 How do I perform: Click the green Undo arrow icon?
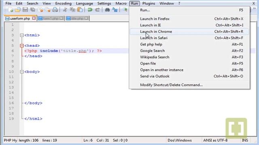coord(90,10)
